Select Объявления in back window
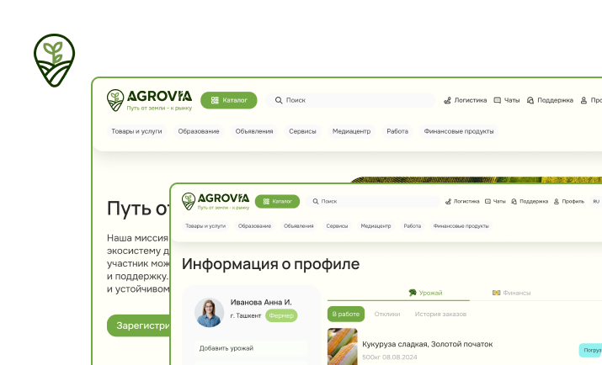Image resolution: width=602 pixels, height=365 pixels. point(254,131)
